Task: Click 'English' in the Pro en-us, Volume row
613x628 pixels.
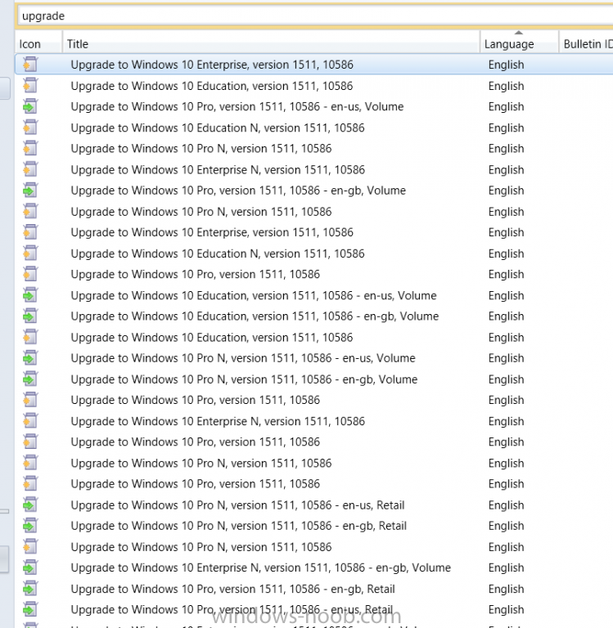Action: (x=506, y=106)
